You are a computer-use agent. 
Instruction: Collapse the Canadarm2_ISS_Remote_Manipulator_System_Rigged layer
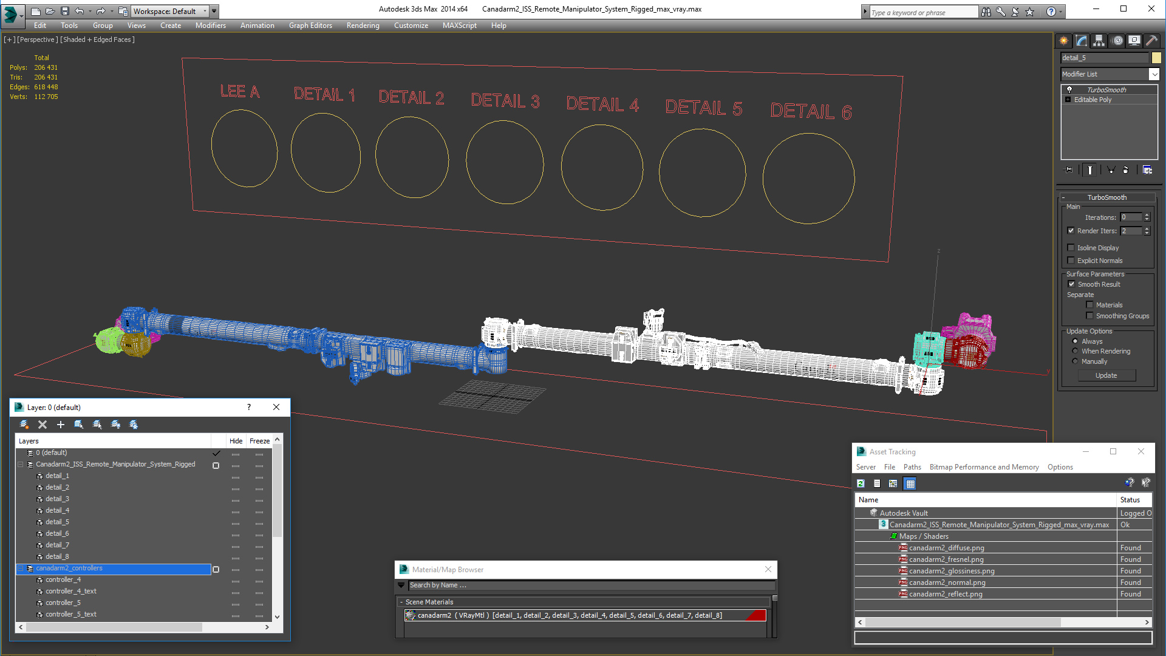pos(20,465)
